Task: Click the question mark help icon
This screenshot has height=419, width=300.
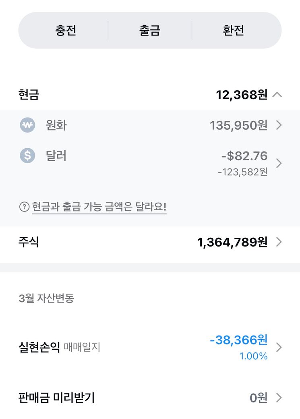Action: 24,207
